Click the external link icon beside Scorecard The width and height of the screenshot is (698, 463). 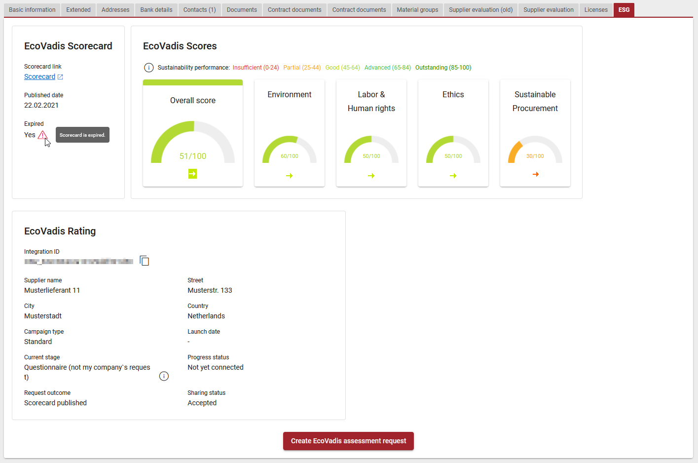[x=60, y=77]
